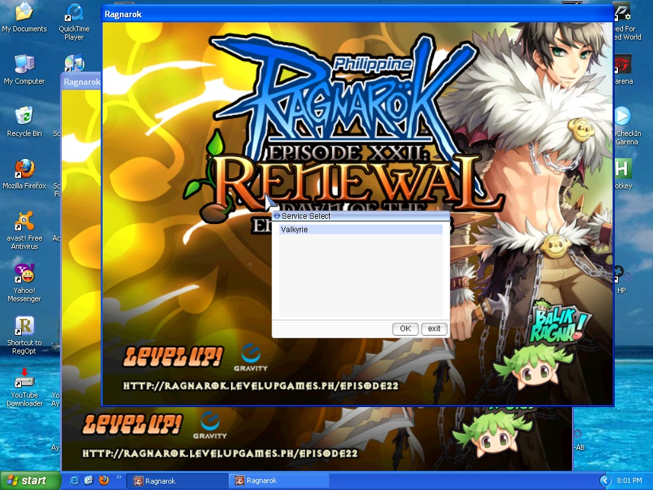Click the background Ragnarok window title bar
653x490 pixels.
[81, 82]
